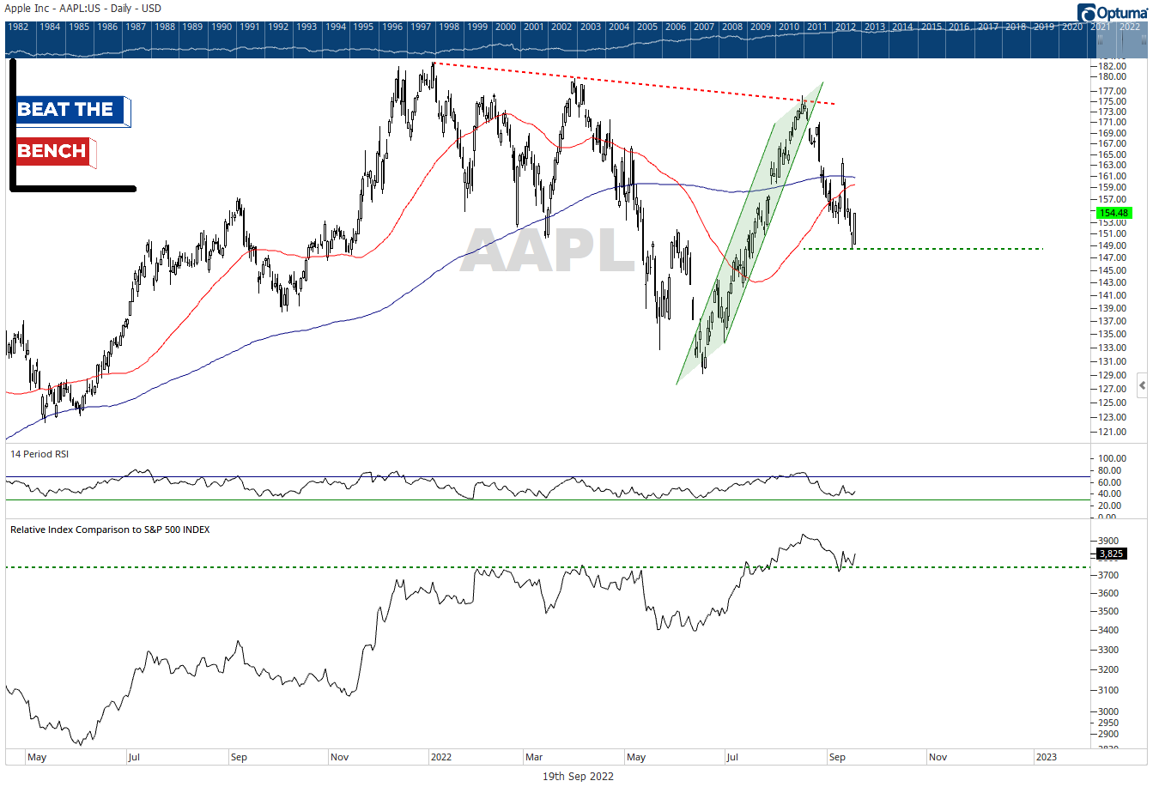The height and width of the screenshot is (793, 1153).
Task: Click the Beat The Bench logo
Action: 72,125
